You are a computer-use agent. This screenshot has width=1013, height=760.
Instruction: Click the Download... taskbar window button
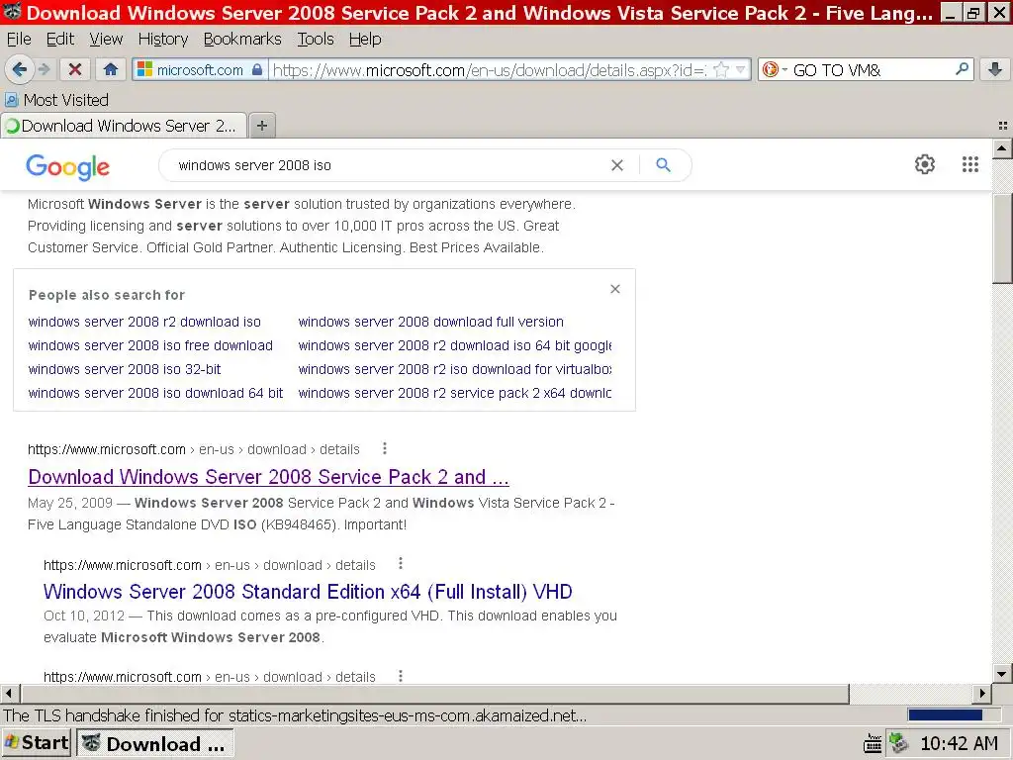(155, 744)
